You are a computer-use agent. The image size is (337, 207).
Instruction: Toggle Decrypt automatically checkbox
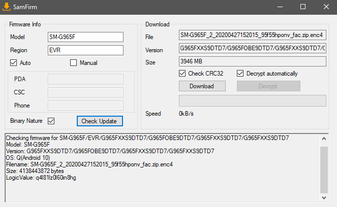click(240, 74)
